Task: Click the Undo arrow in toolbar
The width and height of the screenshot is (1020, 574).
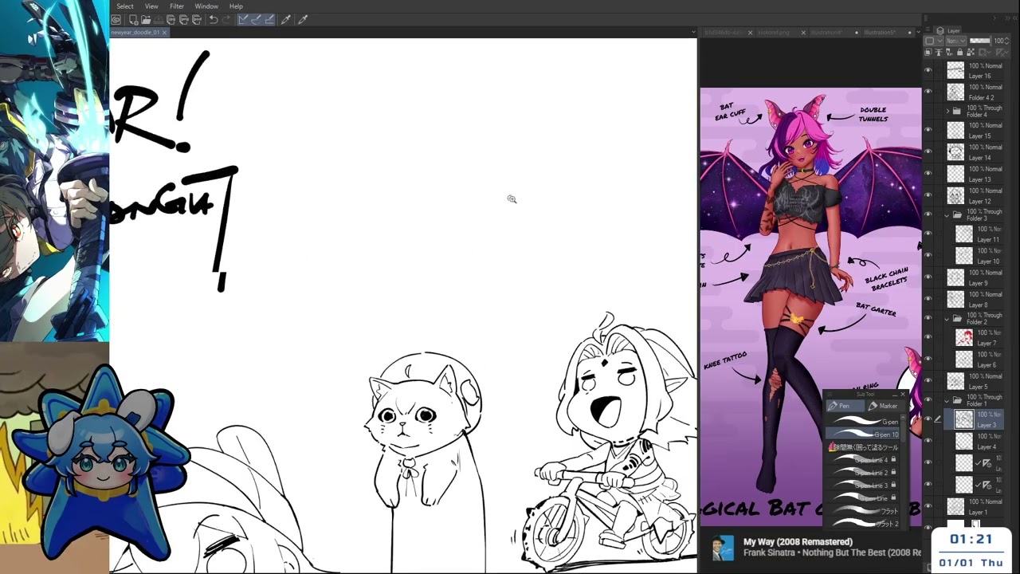Action: (x=214, y=19)
